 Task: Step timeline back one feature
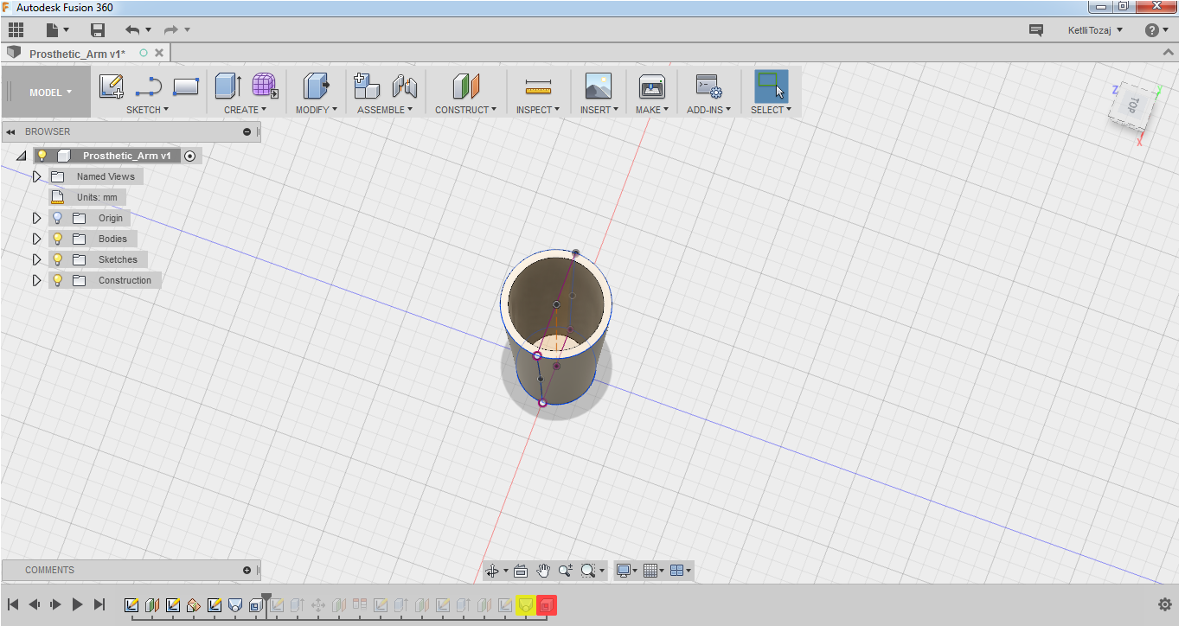[x=35, y=605]
